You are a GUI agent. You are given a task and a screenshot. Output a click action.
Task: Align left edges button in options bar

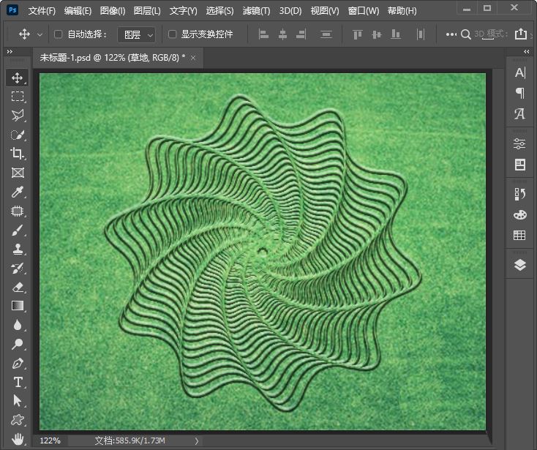(x=263, y=34)
